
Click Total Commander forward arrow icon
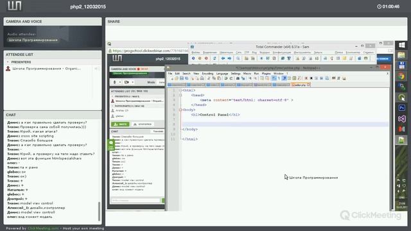[x=229, y=58]
